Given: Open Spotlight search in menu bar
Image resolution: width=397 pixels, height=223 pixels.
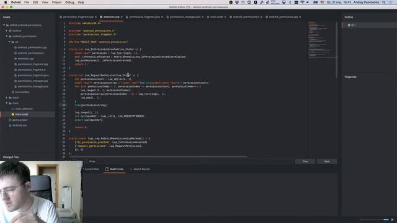Looking at the screenshot, I should (x=384, y=2).
